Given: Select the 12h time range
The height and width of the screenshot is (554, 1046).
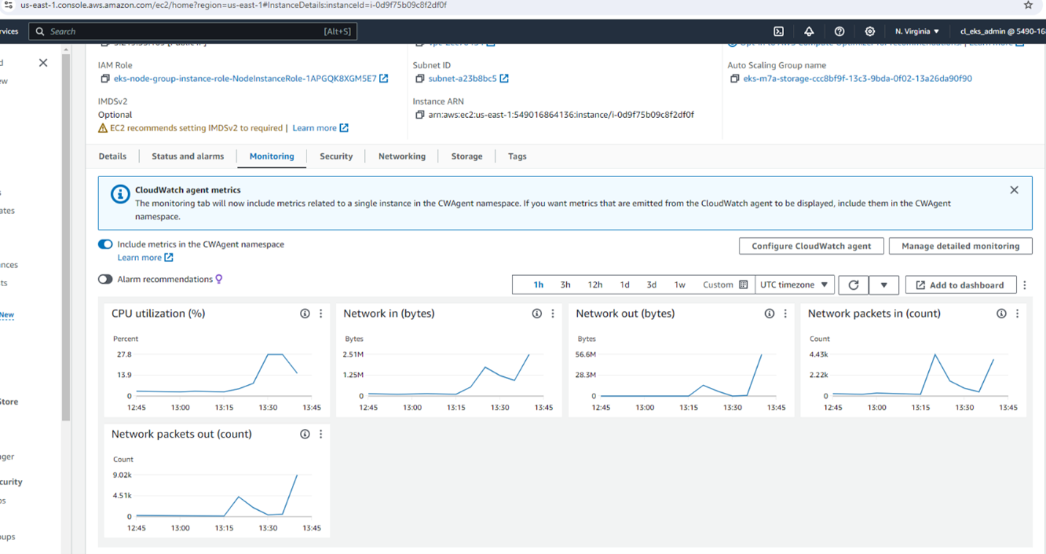Looking at the screenshot, I should (x=595, y=285).
